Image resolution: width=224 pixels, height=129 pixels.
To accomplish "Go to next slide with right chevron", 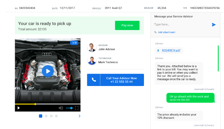I will pyautogui.click(x=79, y=116).
